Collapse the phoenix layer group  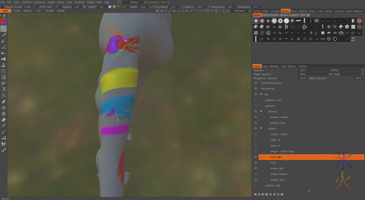click(261, 111)
